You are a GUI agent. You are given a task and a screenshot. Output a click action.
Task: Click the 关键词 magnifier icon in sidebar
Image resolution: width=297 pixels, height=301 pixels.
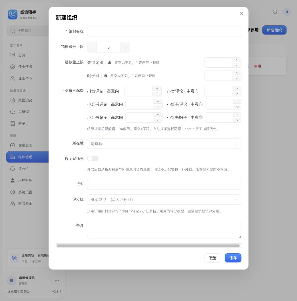pyautogui.click(x=13, y=112)
